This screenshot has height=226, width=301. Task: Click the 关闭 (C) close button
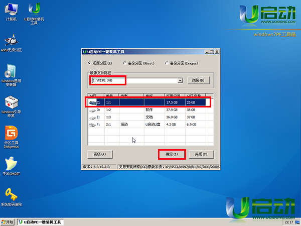pyautogui.click(x=201, y=154)
